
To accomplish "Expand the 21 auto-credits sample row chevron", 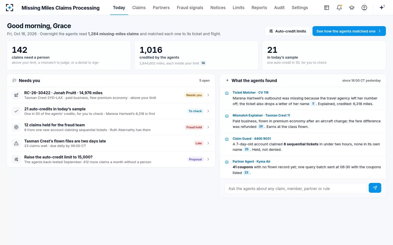I will pos(208,111).
